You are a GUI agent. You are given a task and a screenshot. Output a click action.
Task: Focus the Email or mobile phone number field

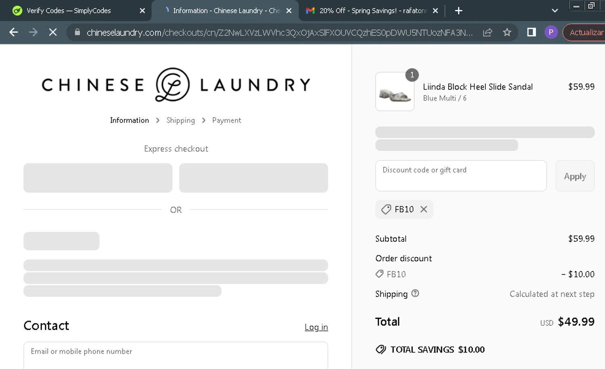tap(176, 355)
